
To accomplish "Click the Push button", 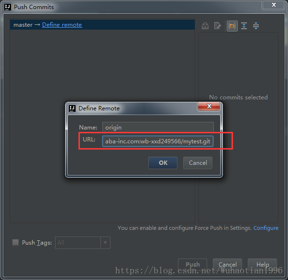I will click(192, 264).
